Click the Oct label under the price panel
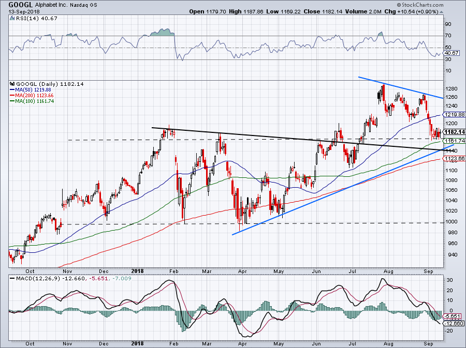 point(30,271)
